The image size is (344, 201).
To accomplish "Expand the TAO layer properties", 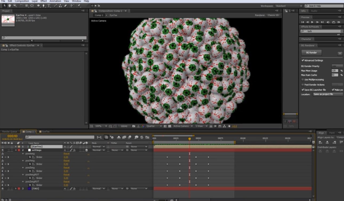I will (x=16, y=188).
